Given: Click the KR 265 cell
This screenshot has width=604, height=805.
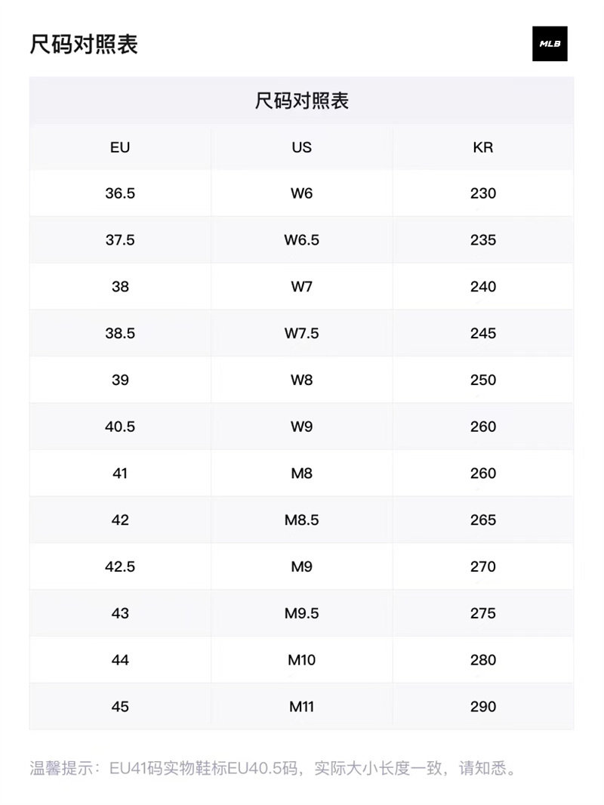Looking at the screenshot, I should coord(483,520).
